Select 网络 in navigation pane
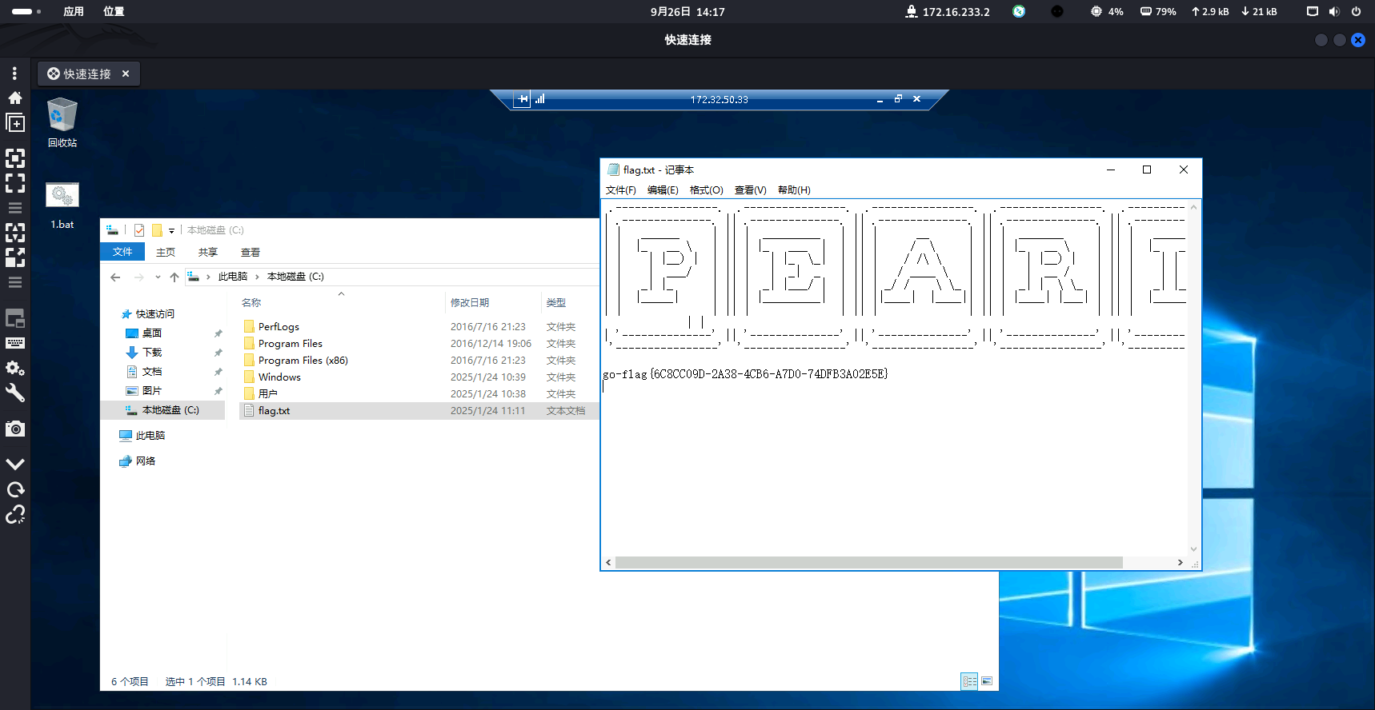The height and width of the screenshot is (710, 1375). point(145,461)
